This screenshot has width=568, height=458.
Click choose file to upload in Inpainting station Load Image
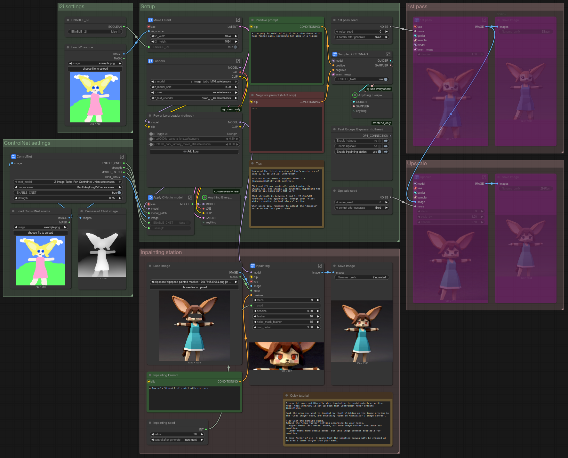(194, 287)
